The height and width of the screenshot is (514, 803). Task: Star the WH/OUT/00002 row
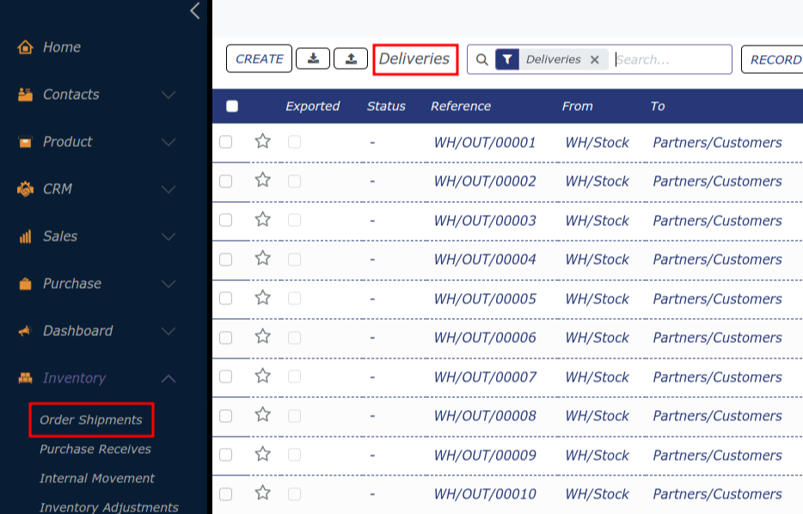pos(263,180)
